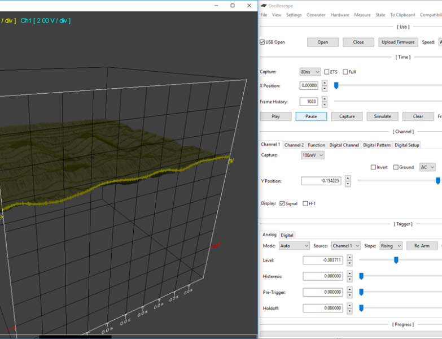Click the Open USB button
Screen dimensions: 442x339
point(323,42)
